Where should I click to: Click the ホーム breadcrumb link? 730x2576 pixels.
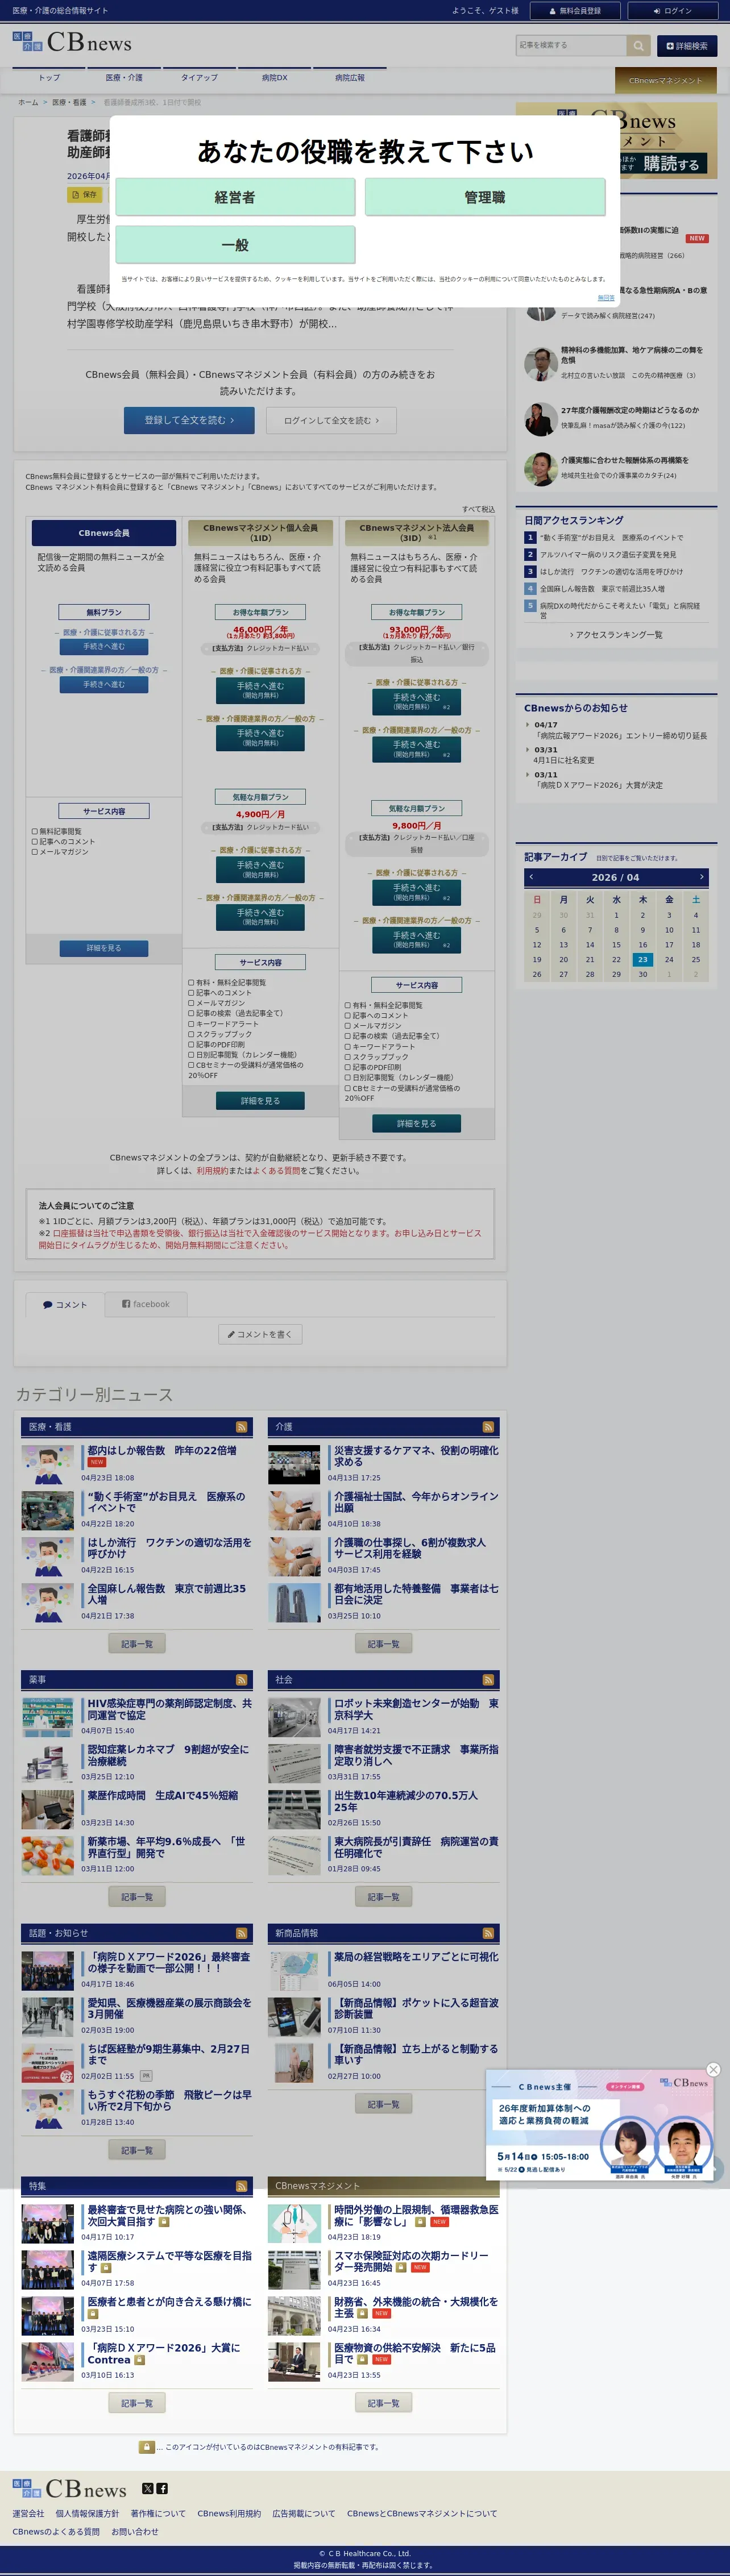[x=28, y=102]
